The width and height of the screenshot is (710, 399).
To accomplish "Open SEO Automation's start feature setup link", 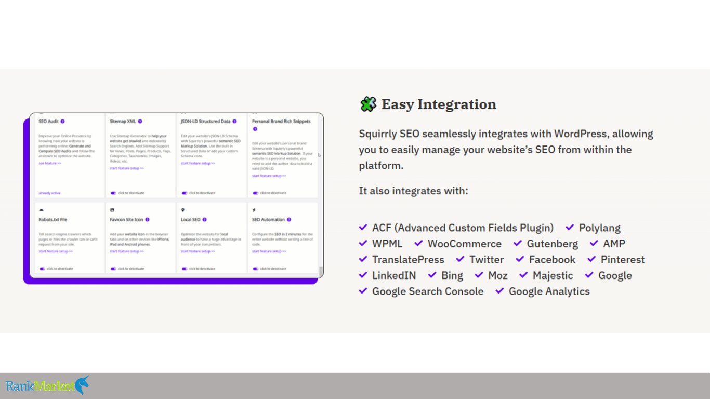I will (269, 251).
